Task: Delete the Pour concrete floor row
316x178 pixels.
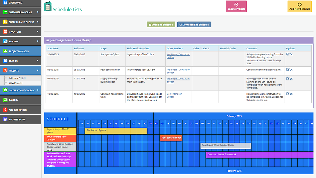Action: pos(291,70)
